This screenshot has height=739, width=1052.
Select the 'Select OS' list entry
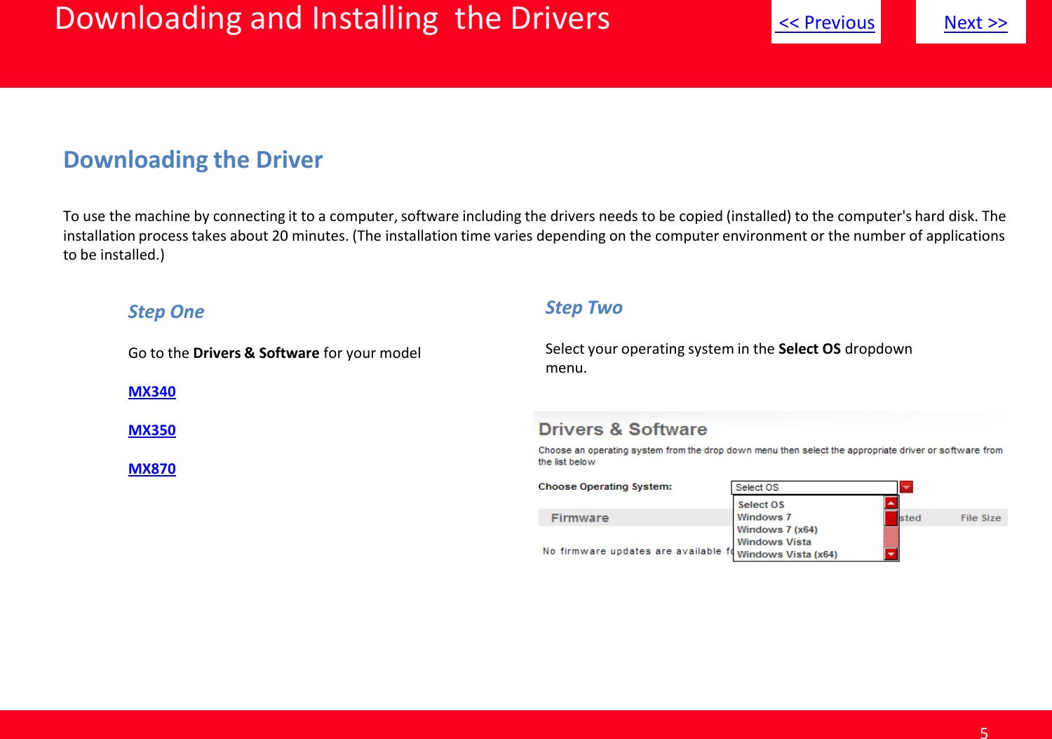(x=761, y=505)
